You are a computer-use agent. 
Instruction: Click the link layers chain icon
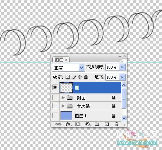point(58,124)
